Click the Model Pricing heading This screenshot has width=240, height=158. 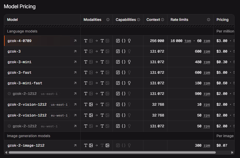tap(20, 6)
